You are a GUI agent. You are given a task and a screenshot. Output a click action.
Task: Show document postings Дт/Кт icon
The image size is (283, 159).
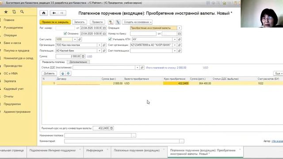pos(111,22)
